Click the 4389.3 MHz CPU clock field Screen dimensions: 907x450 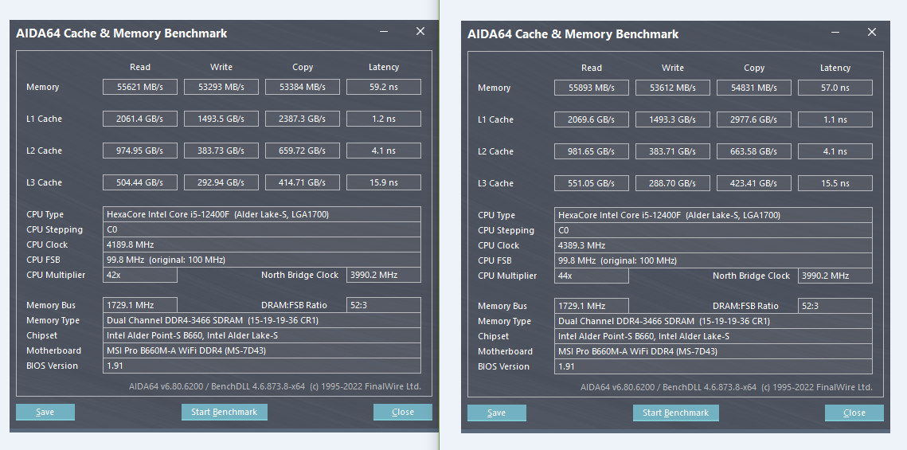click(713, 245)
